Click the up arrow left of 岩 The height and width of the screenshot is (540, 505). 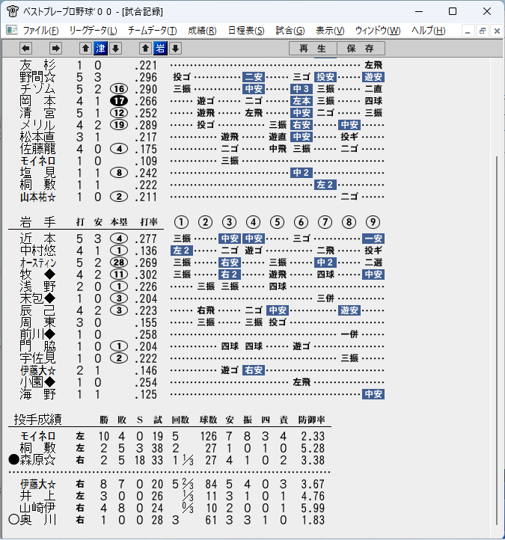(x=145, y=48)
